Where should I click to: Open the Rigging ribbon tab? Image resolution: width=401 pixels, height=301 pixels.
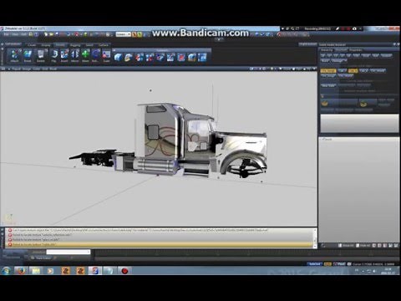point(75,45)
